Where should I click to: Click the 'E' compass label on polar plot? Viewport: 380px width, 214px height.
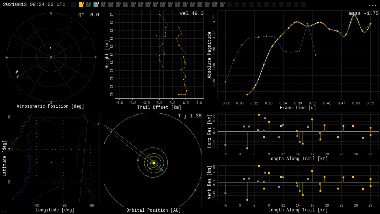[x=95, y=58]
